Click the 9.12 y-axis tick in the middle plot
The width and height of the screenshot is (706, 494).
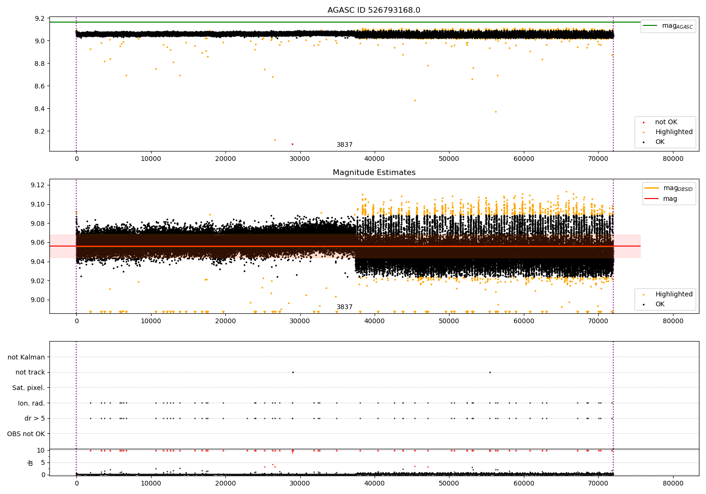(x=38, y=185)
